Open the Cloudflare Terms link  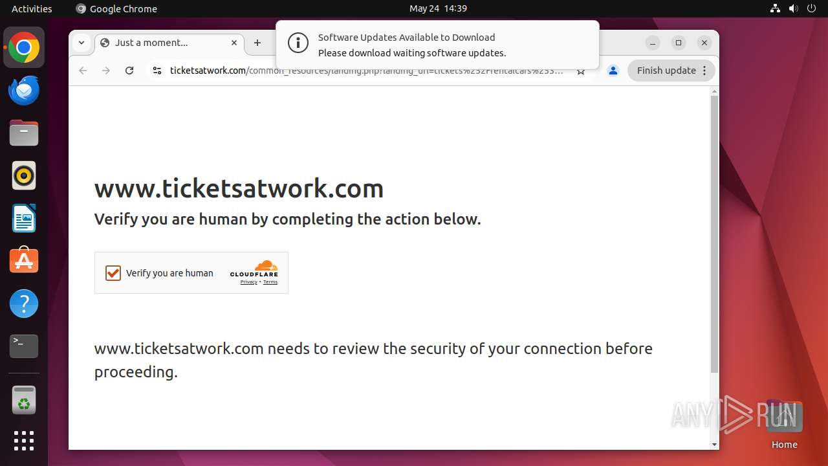click(x=270, y=282)
